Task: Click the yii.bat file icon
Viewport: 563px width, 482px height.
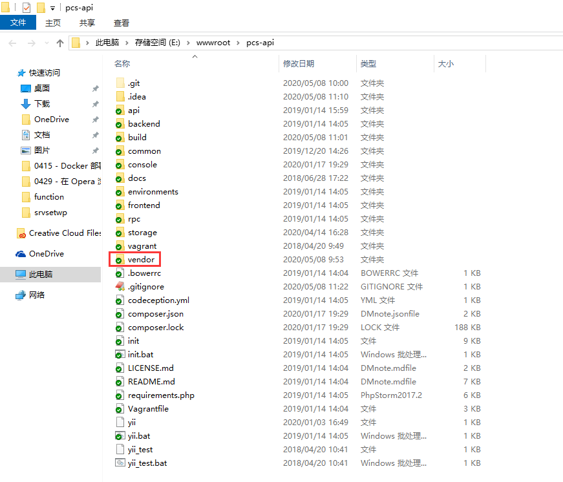Action: (x=120, y=435)
